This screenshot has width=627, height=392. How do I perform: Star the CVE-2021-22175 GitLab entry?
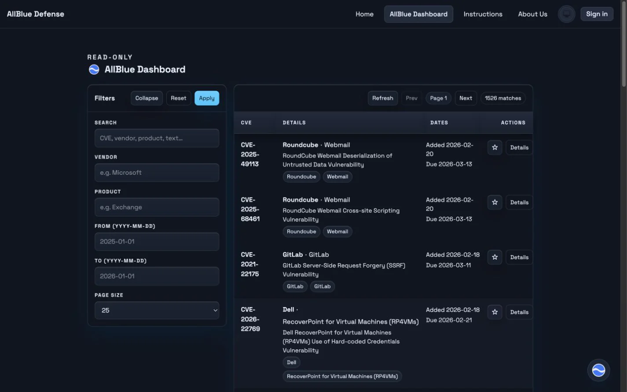coord(495,257)
